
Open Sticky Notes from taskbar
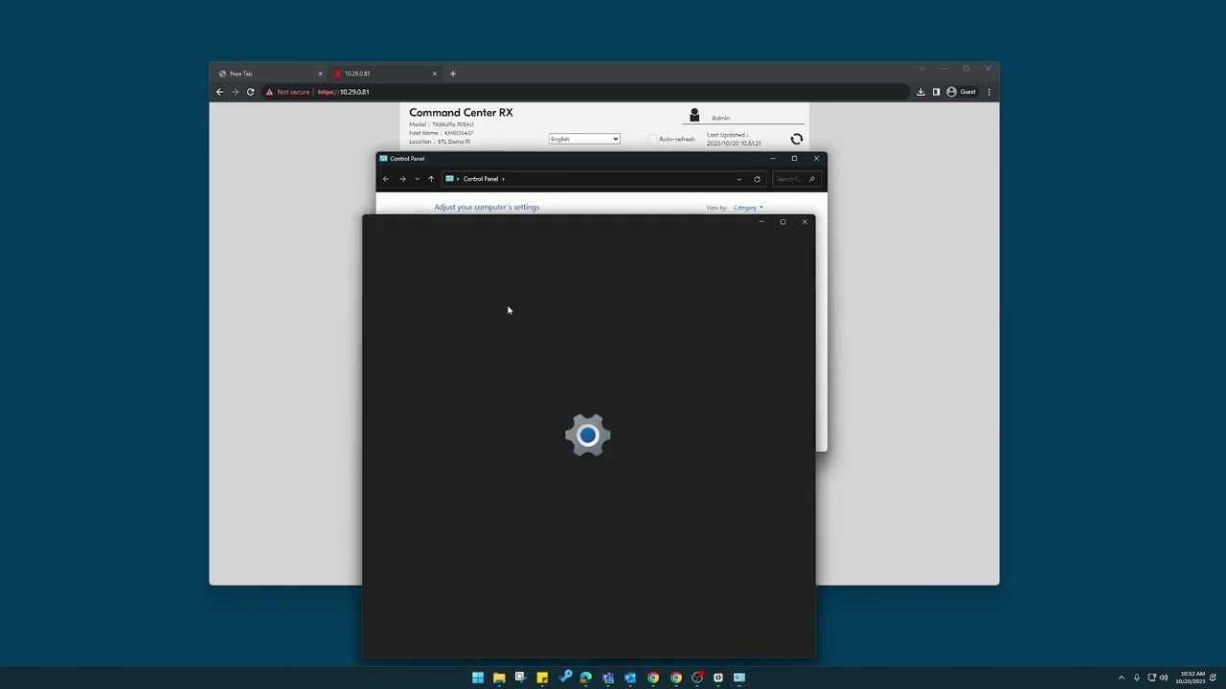pos(542,678)
